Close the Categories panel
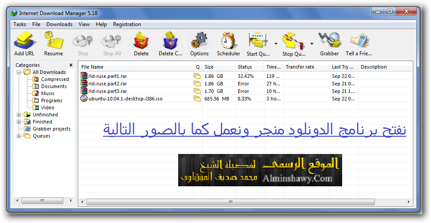This screenshot has height=223, width=431. [71, 65]
